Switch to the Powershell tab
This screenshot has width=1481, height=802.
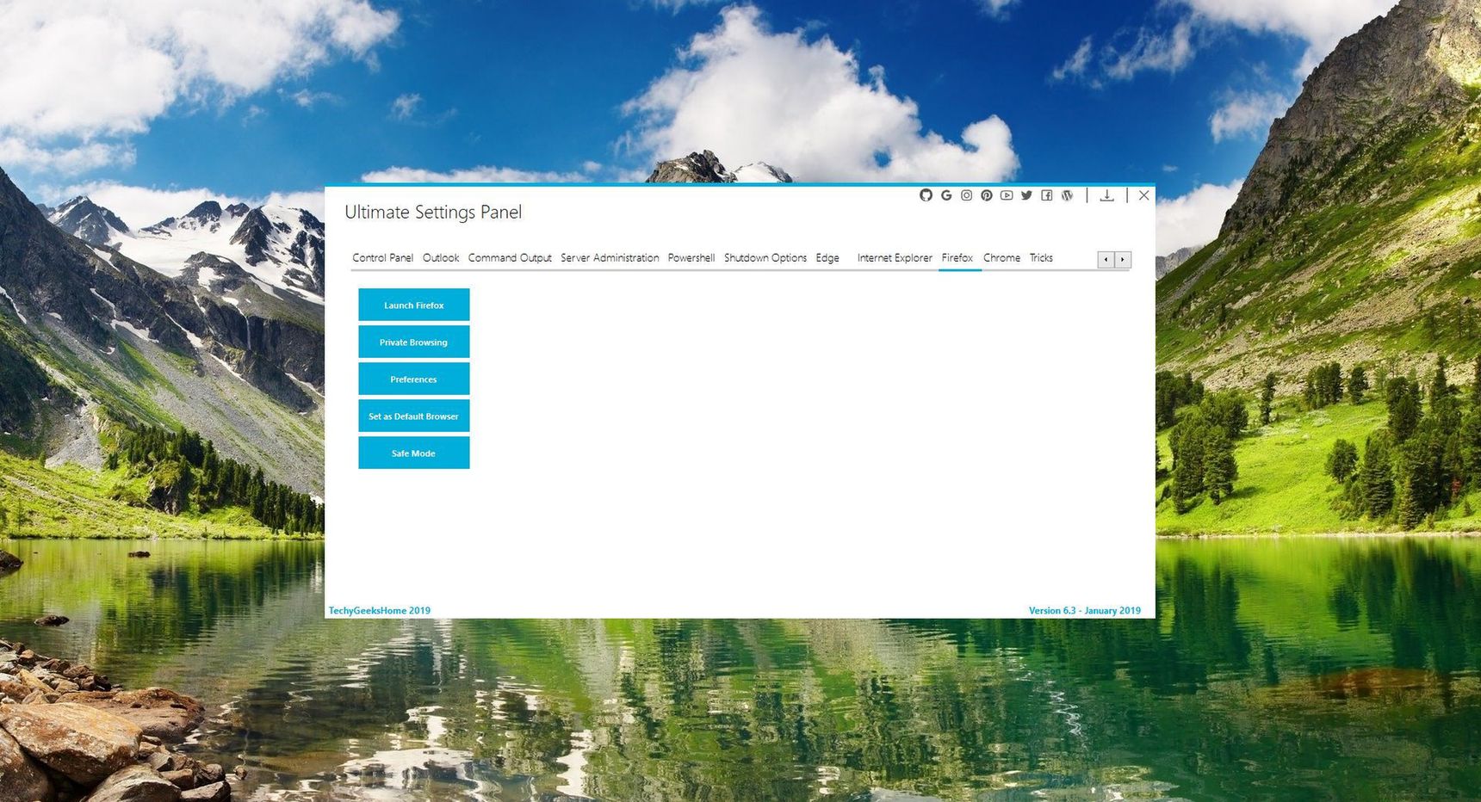(691, 258)
